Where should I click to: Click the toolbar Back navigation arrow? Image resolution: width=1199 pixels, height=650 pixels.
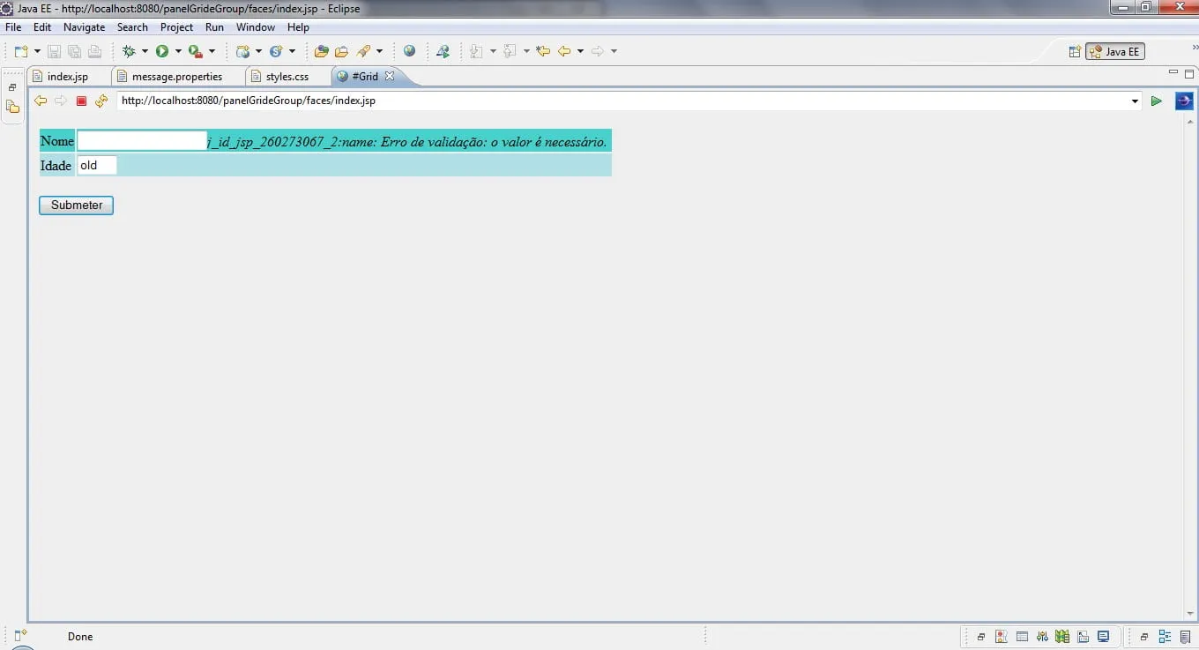point(564,51)
